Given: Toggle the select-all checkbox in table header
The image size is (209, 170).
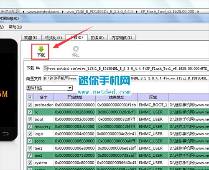Looking at the screenshot, I should click(30, 97).
